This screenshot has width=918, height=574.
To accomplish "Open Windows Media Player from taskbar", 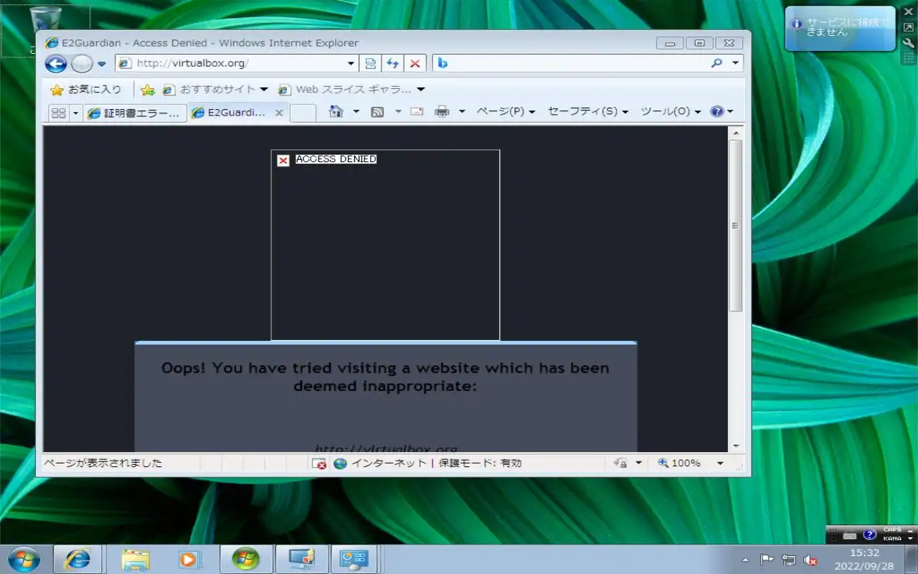I will click(x=190, y=559).
